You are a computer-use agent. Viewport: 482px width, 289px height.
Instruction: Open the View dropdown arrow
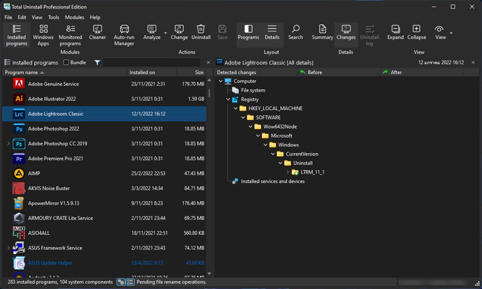point(451,33)
